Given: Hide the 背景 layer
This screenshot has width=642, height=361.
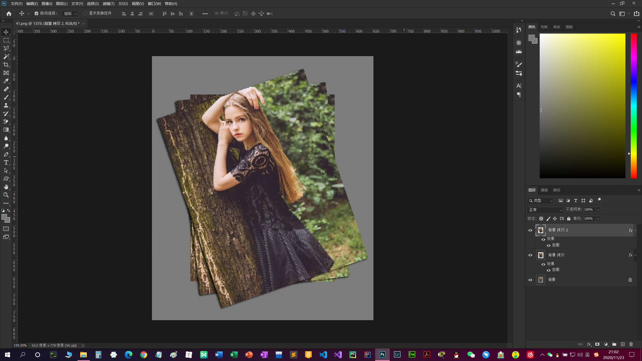Looking at the screenshot, I should [530, 280].
